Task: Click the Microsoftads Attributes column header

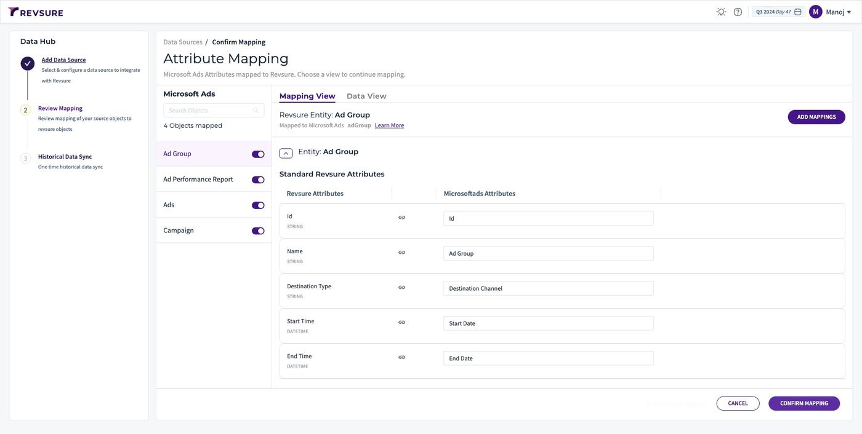Action: [480, 194]
